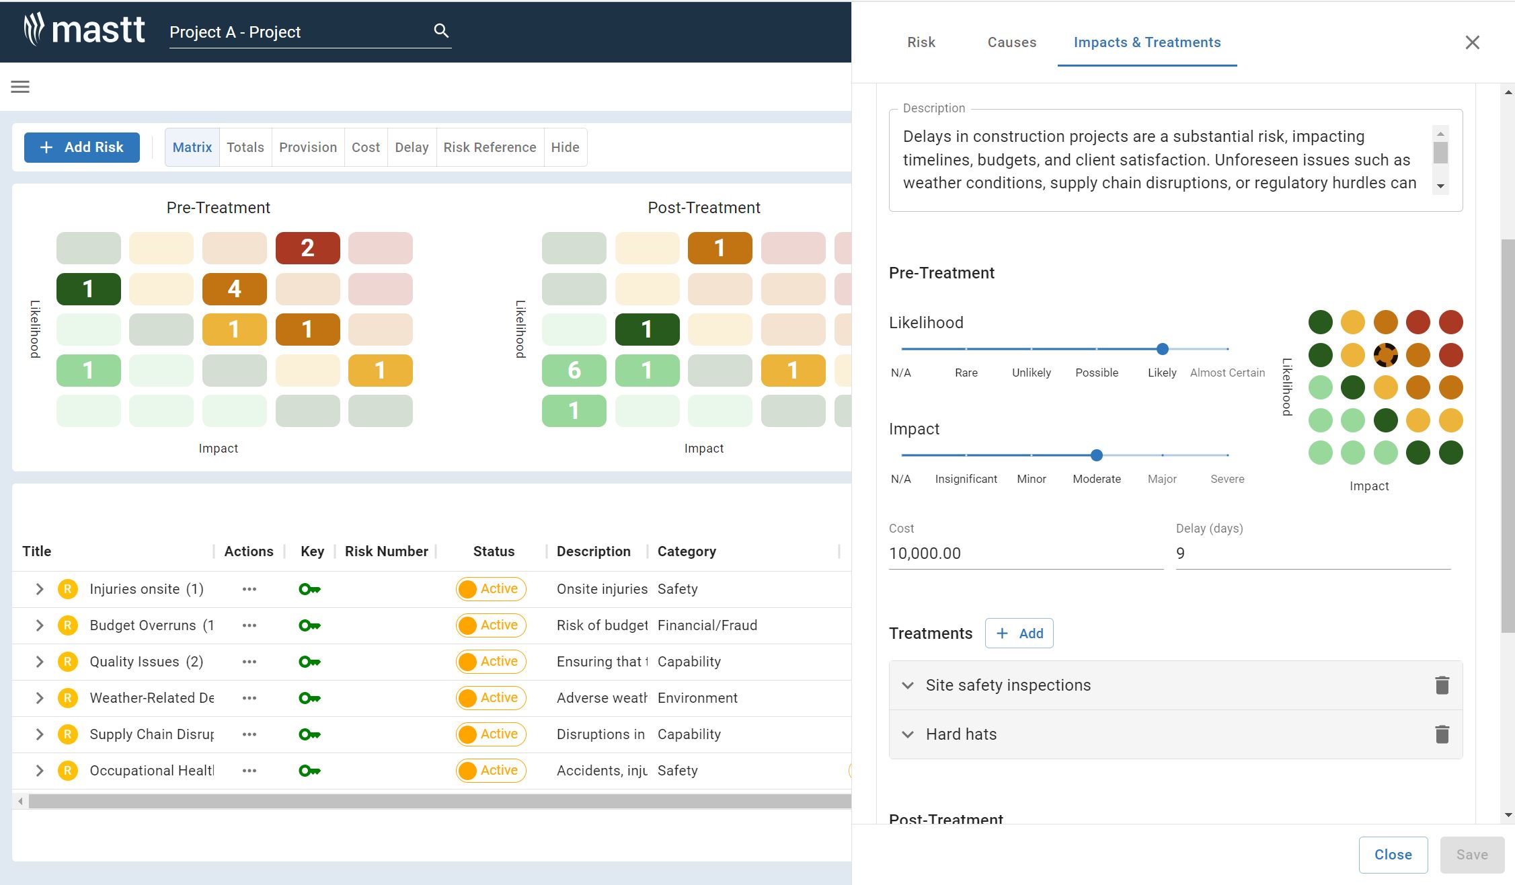Toggle Active status for Injuries onsite
The image size is (1515, 885).
[491, 588]
